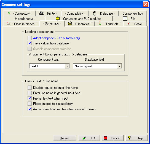
Task: Click the File tab grid icon
Action: click(125, 18)
